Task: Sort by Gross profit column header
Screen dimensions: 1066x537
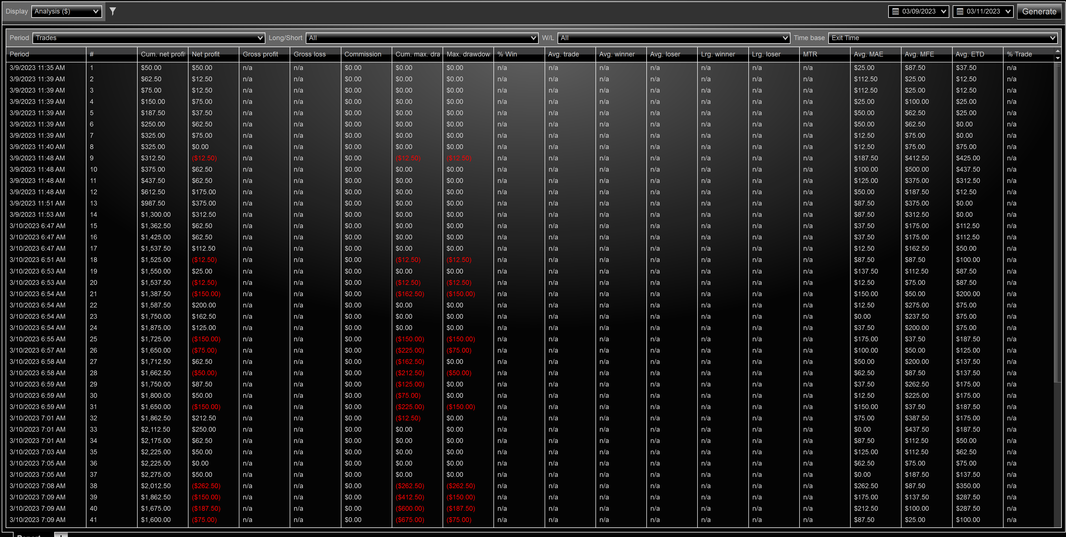Action: [x=265, y=54]
